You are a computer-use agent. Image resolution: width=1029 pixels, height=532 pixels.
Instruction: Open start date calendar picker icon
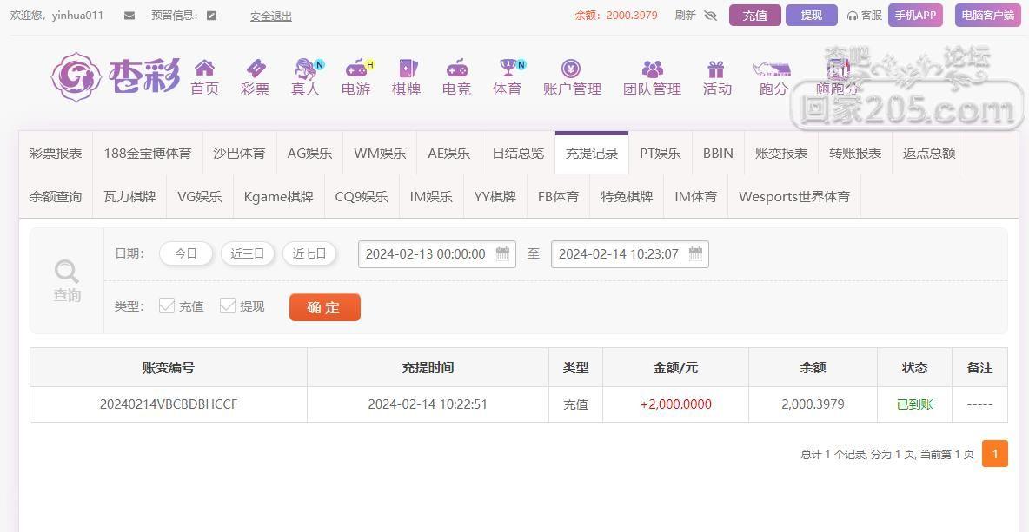[x=502, y=253]
